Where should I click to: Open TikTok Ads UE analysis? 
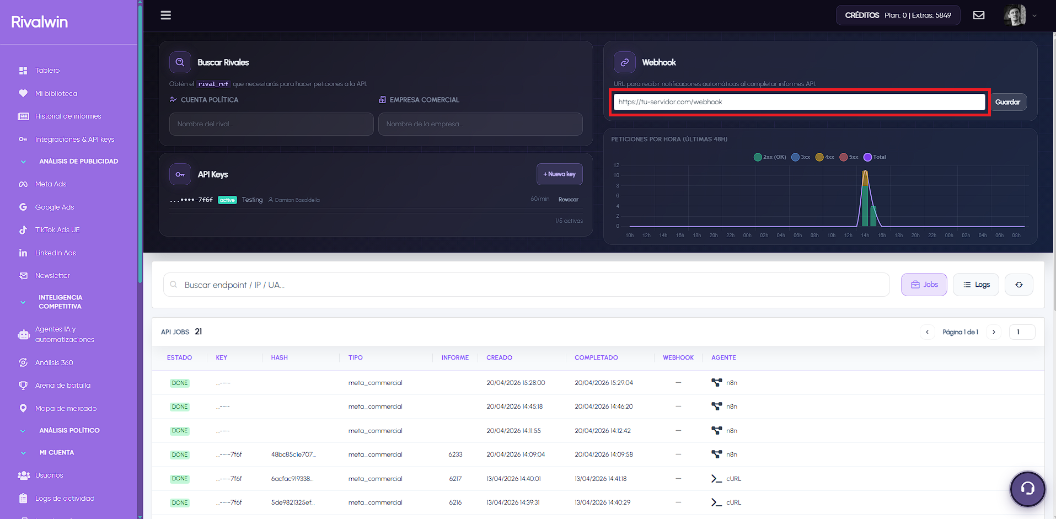57,229
